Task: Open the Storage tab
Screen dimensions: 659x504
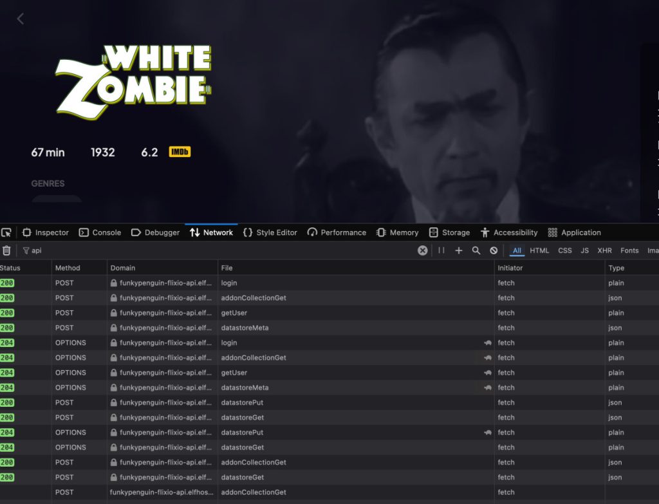Action: coord(449,232)
